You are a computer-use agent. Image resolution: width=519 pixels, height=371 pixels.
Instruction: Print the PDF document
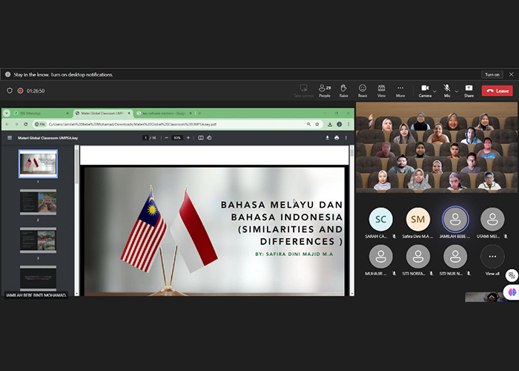pyautogui.click(x=337, y=138)
